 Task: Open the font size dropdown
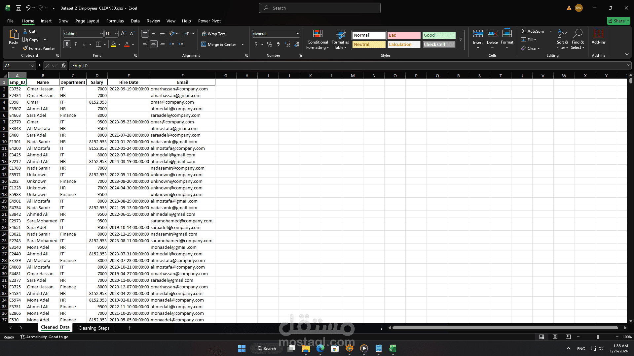coord(116,34)
